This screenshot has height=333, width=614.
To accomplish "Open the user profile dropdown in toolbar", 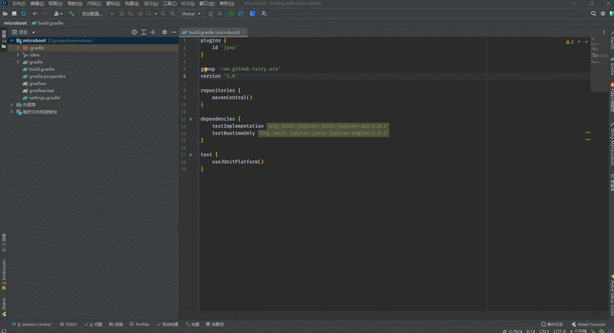I will pyautogui.click(x=58, y=14).
